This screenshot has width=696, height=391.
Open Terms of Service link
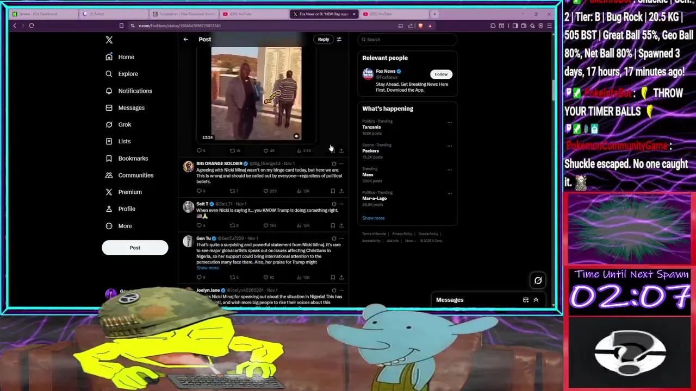click(x=374, y=234)
